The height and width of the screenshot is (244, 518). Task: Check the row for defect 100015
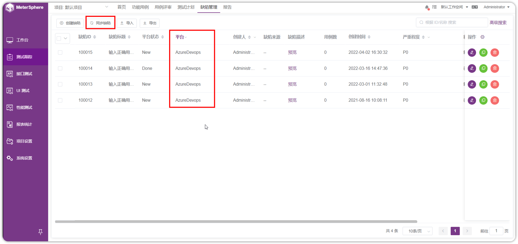[60, 53]
